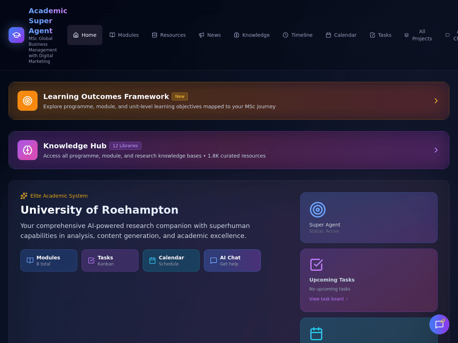Click the book icon beside Modules nav
Image resolution: width=458 pixels, height=343 pixels.
coord(112,35)
